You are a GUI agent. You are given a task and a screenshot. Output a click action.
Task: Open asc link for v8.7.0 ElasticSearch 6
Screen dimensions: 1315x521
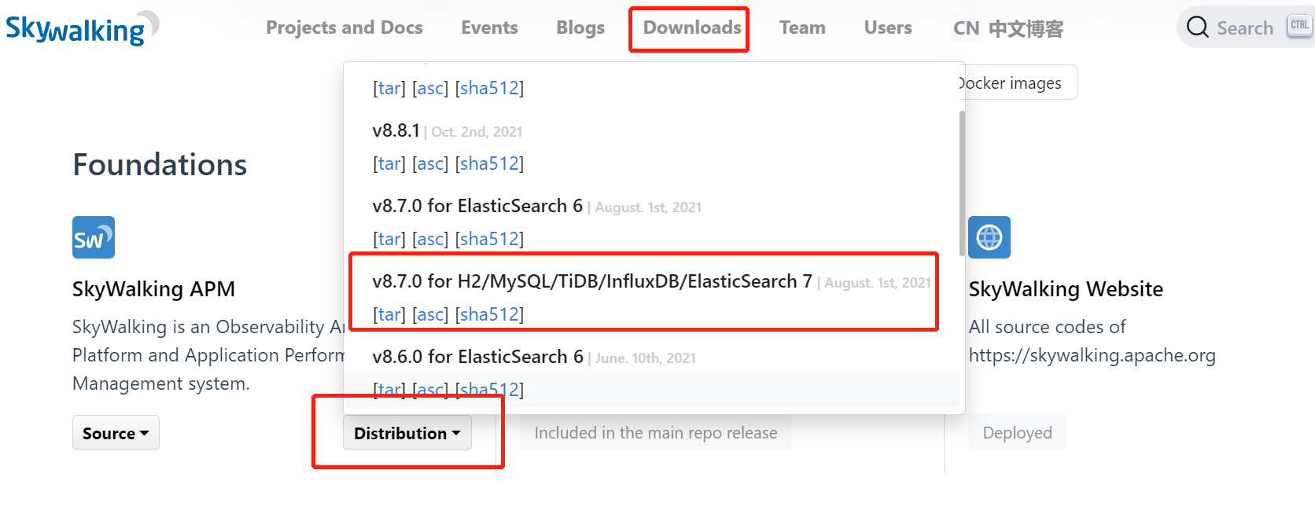(x=430, y=239)
